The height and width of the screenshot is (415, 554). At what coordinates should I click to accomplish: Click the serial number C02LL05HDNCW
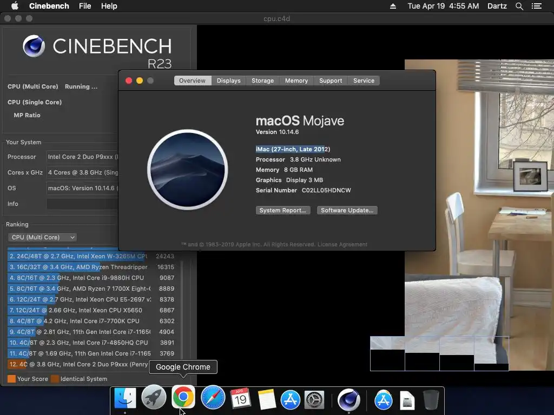click(x=326, y=190)
